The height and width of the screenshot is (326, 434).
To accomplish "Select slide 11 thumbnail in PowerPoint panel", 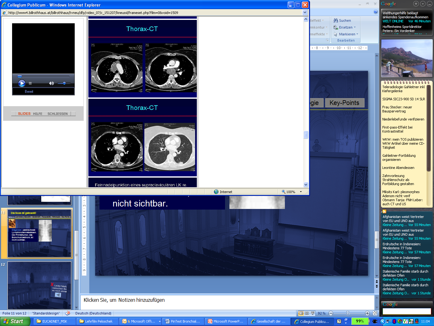I will [39, 233].
